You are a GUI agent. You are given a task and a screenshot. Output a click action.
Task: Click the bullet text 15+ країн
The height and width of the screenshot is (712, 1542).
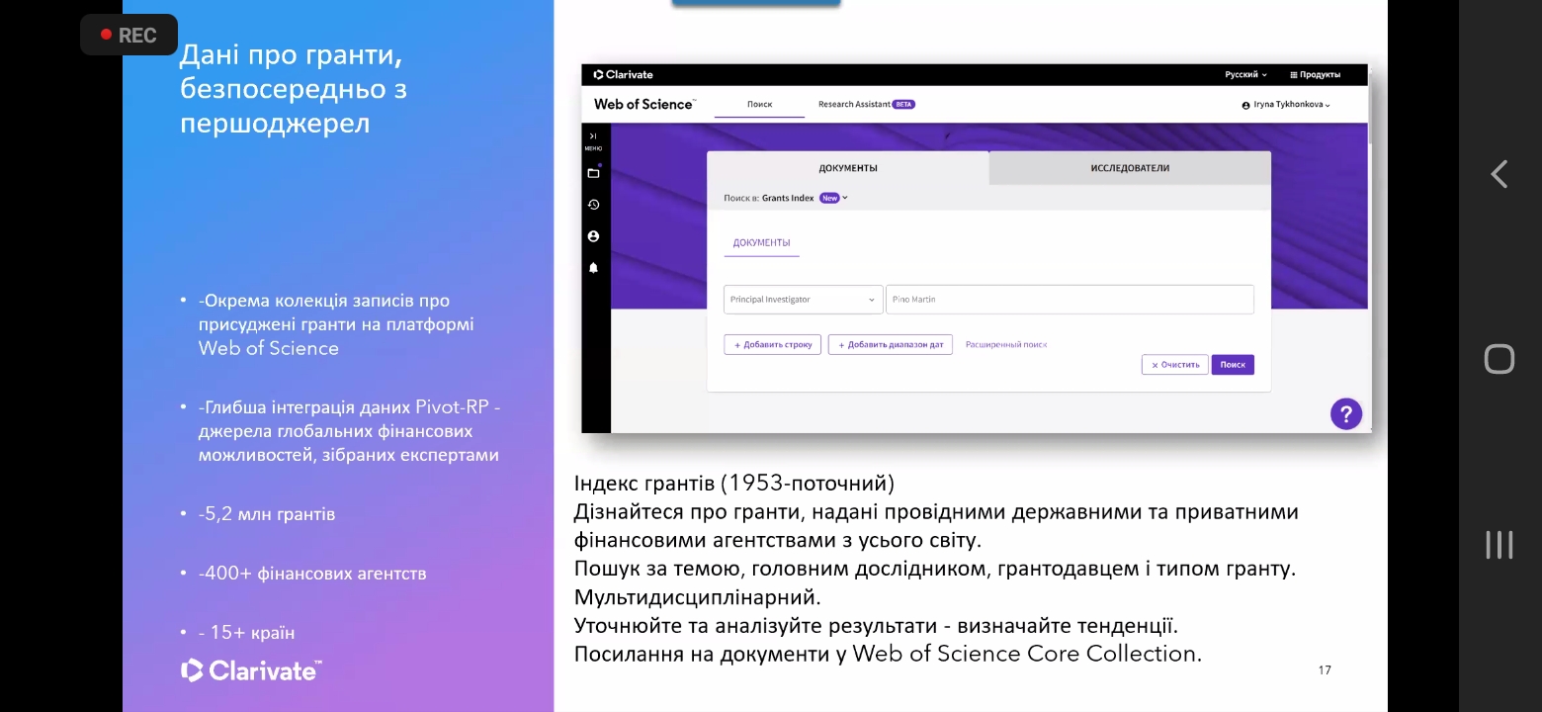[246, 633]
